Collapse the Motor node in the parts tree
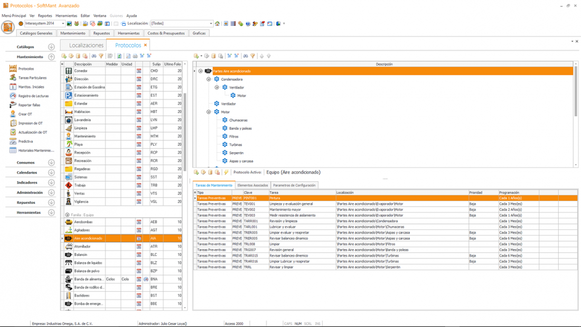Image resolution: width=581 pixels, height=327 pixels. [x=209, y=112]
